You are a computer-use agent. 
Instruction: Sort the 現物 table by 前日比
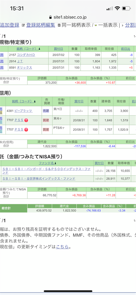tap(126, 49)
